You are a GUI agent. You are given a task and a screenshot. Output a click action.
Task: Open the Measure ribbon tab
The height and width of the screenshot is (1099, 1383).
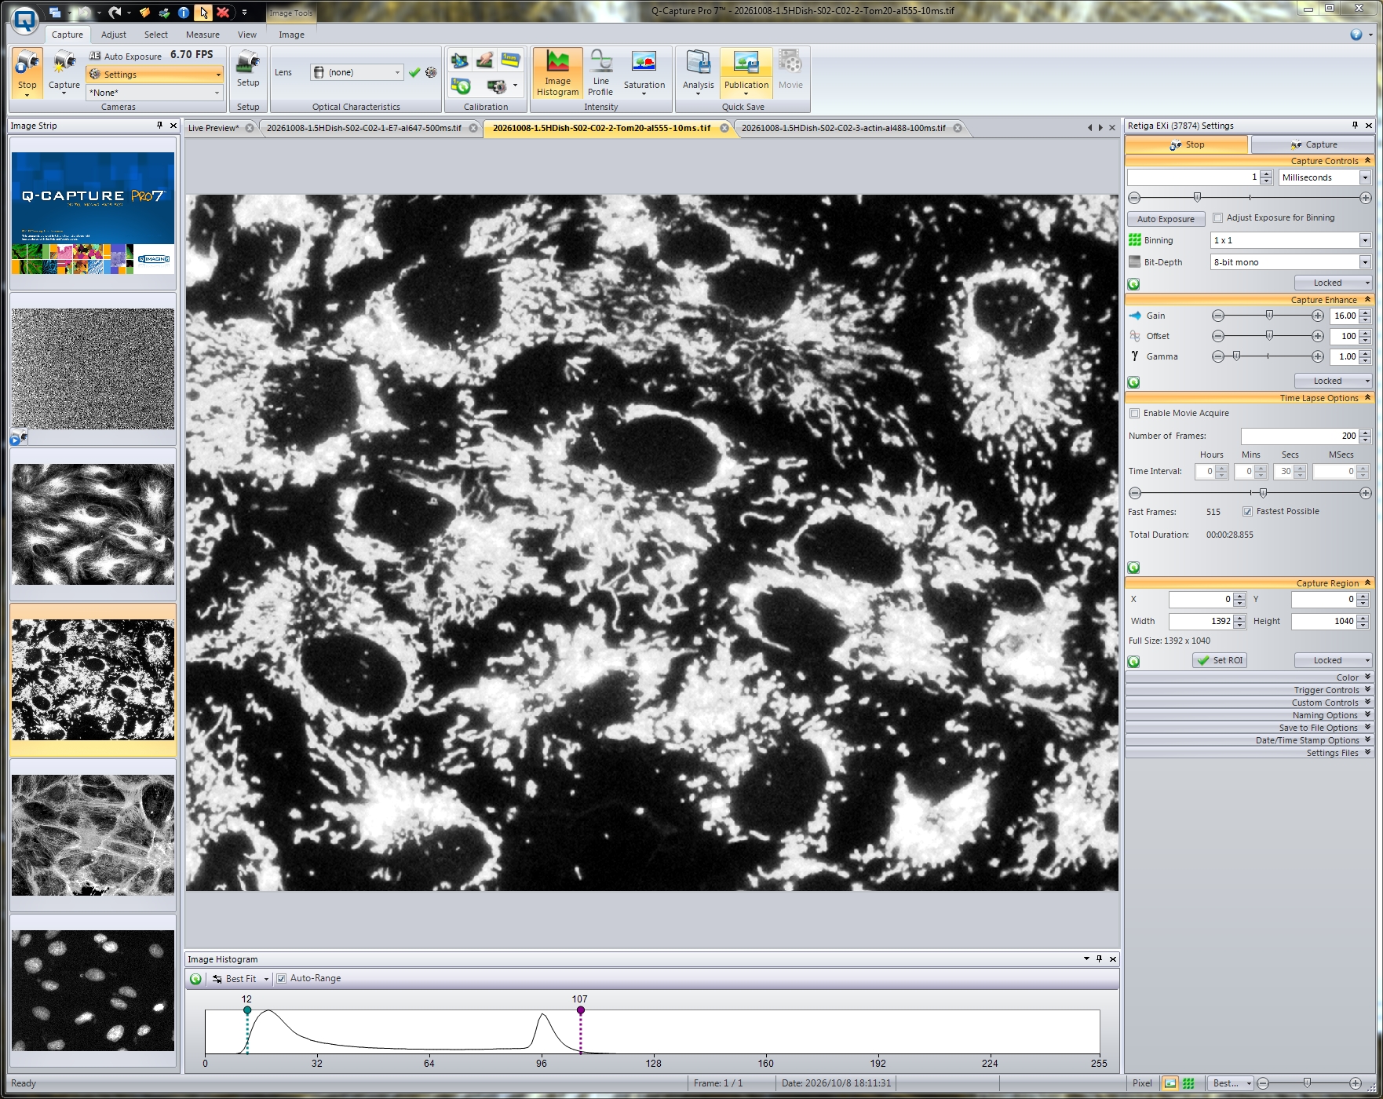tap(203, 35)
